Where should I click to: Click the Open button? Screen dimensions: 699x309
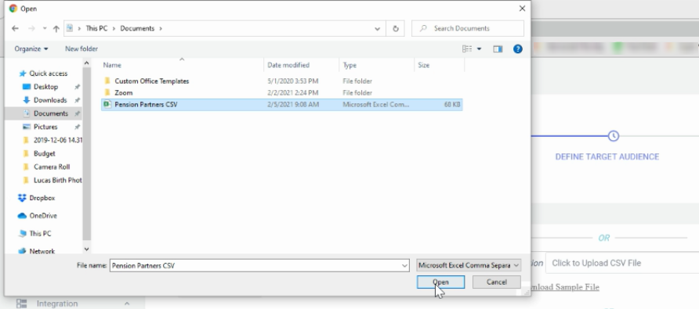440,282
